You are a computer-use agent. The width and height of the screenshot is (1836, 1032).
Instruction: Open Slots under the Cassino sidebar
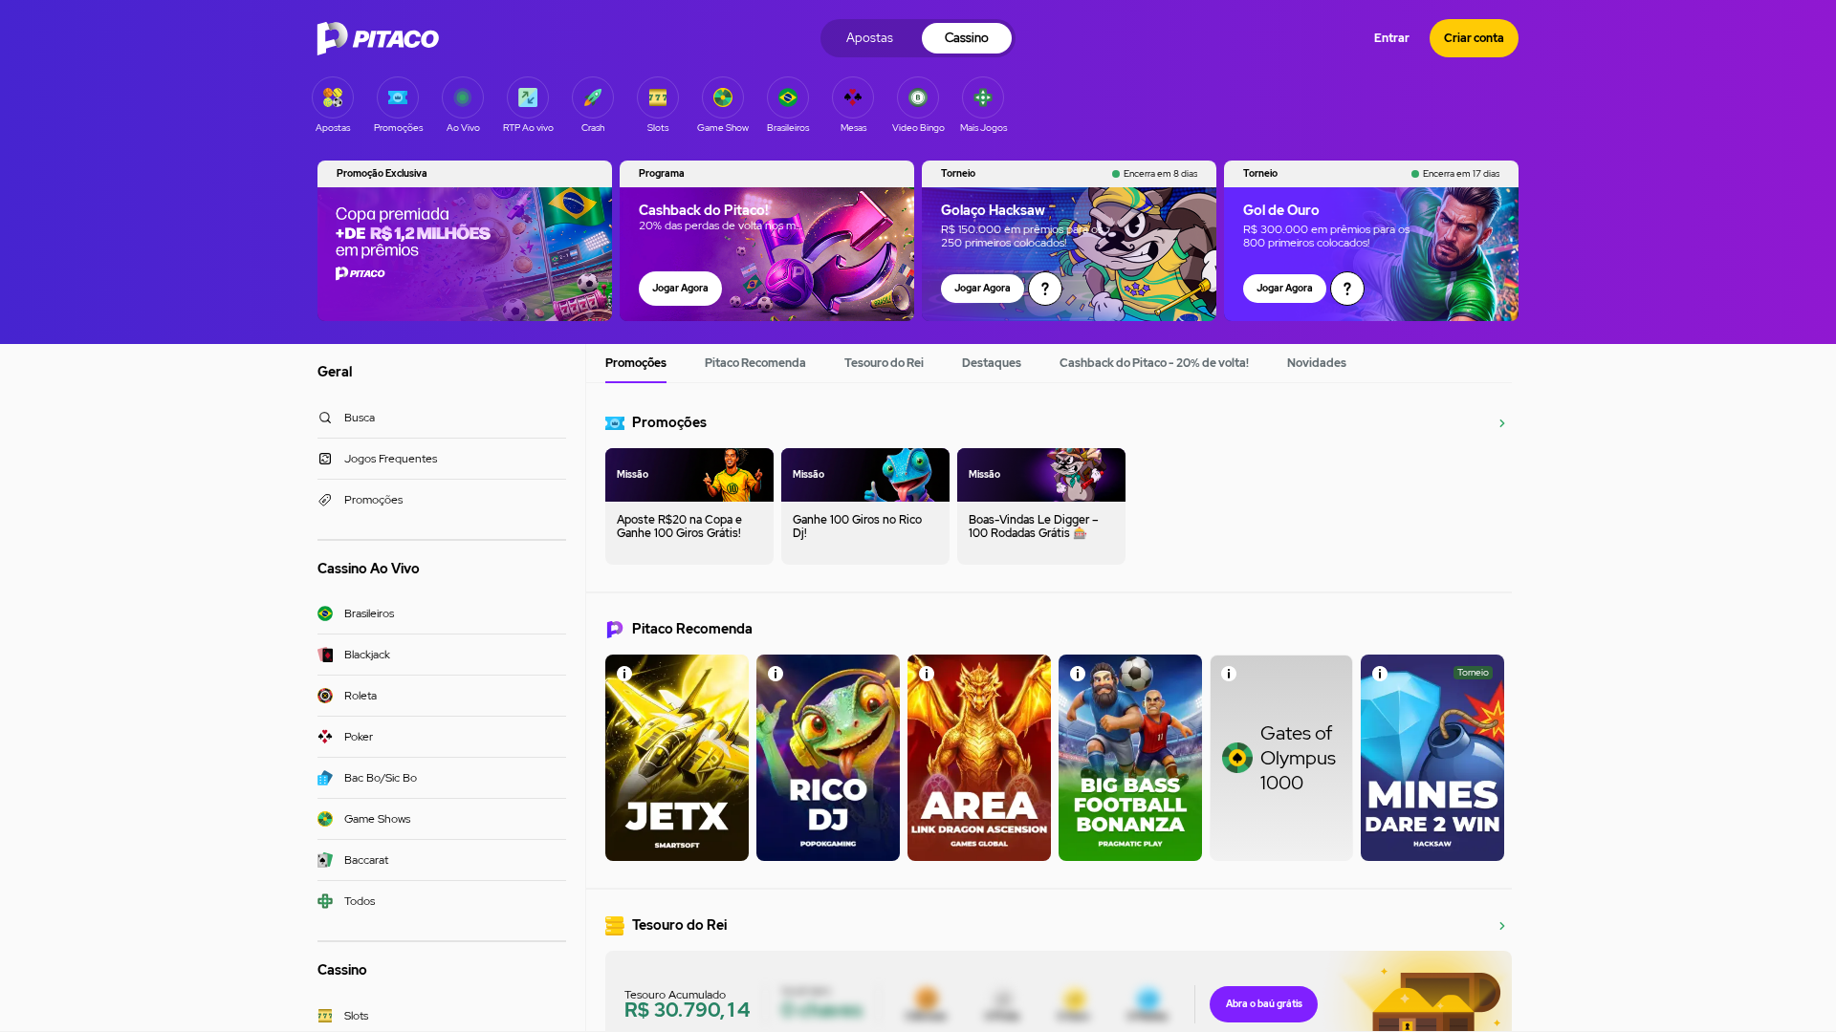pos(442,1016)
